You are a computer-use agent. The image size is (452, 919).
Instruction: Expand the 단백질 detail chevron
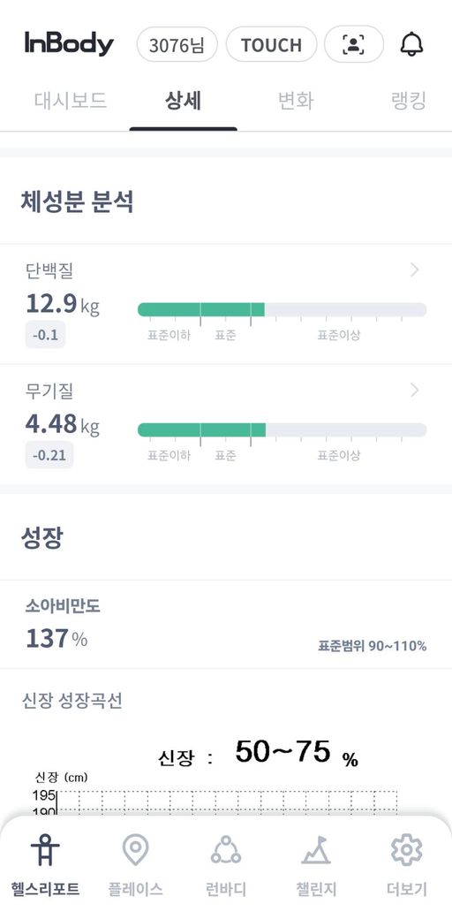click(x=415, y=270)
